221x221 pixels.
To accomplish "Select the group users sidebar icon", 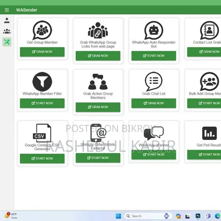I will click(7, 31).
